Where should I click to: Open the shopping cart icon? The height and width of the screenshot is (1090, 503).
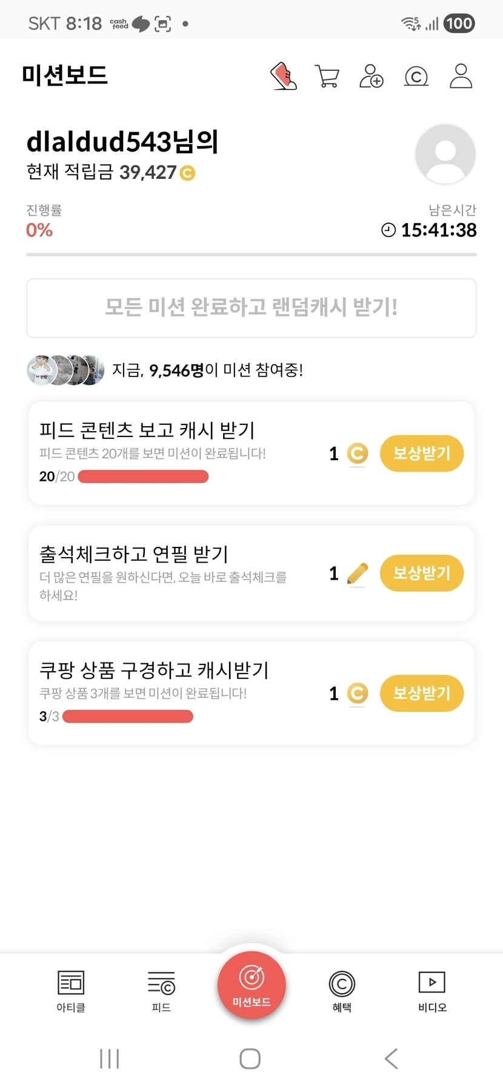(x=327, y=76)
